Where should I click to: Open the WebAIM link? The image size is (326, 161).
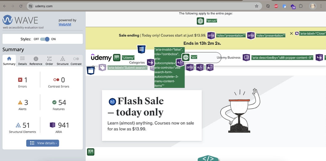click(x=65, y=25)
